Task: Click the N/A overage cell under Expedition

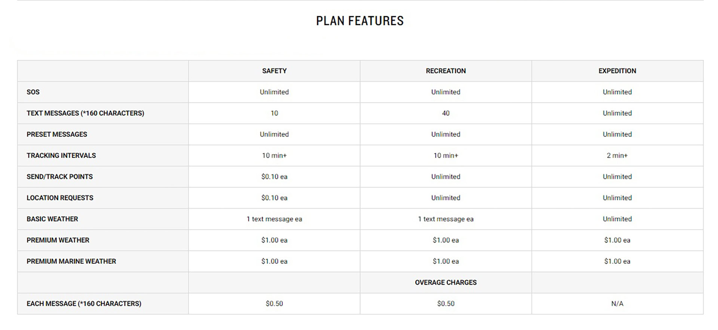Action: pos(617,304)
